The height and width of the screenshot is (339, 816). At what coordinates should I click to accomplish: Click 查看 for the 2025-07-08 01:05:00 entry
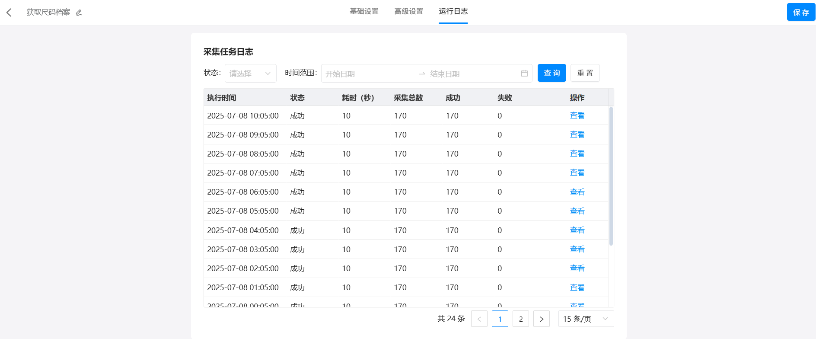click(x=577, y=288)
